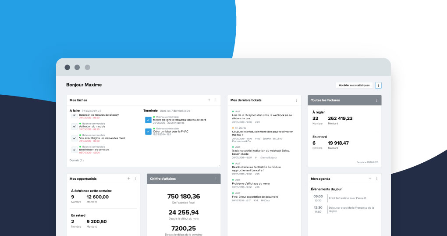Click the dark first window control dot
This screenshot has height=236, width=447.
click(x=67, y=68)
